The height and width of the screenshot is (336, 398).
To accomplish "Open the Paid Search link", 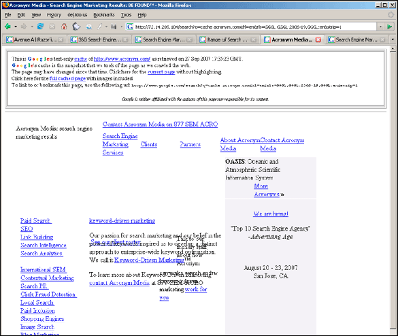I will [x=36, y=221].
